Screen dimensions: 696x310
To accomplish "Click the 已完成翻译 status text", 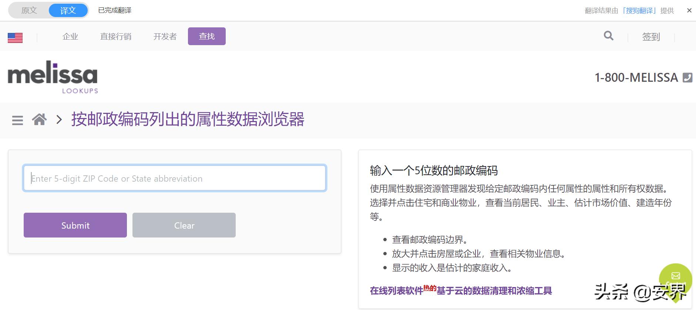I will (115, 10).
